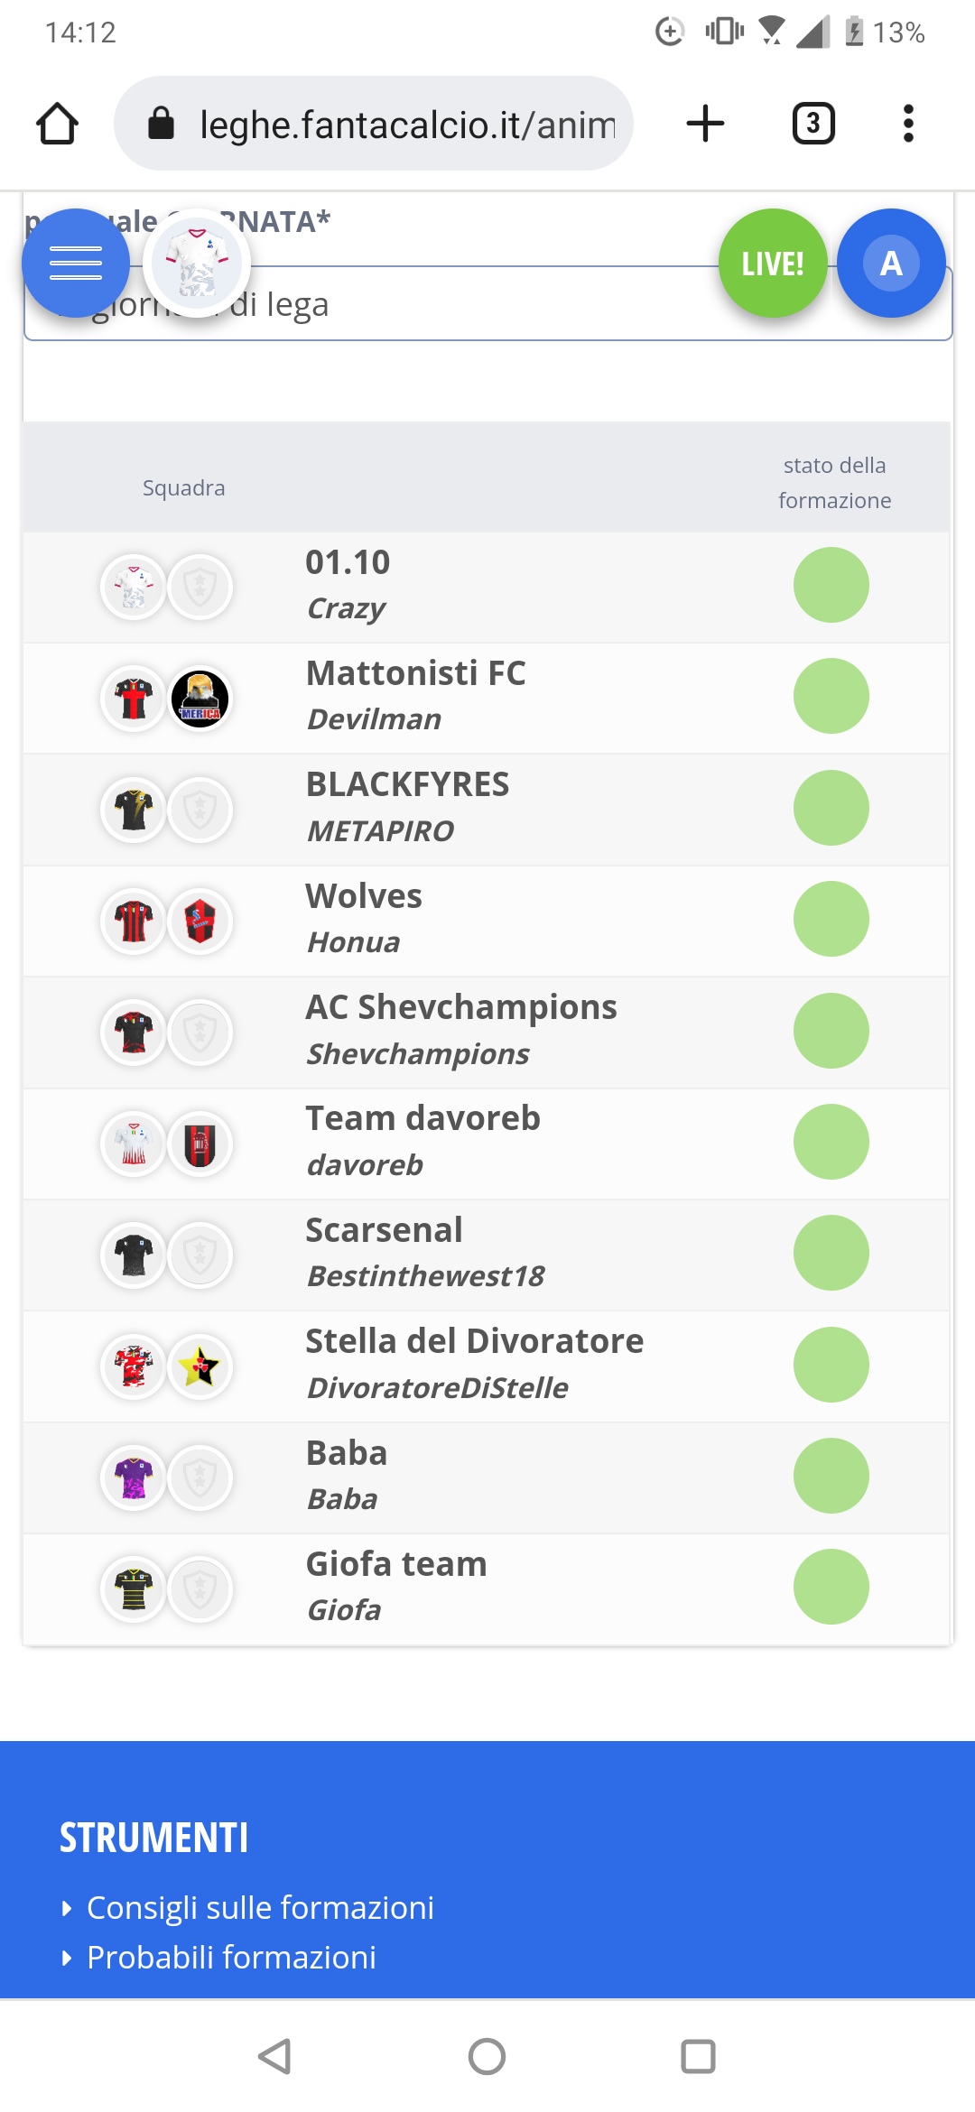The image size is (975, 2112).
Task: Open browser three-dot overflow menu
Action: click(x=908, y=124)
